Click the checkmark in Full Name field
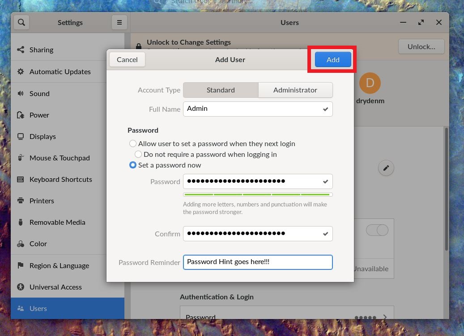Image resolution: width=464 pixels, height=336 pixels. click(x=325, y=109)
